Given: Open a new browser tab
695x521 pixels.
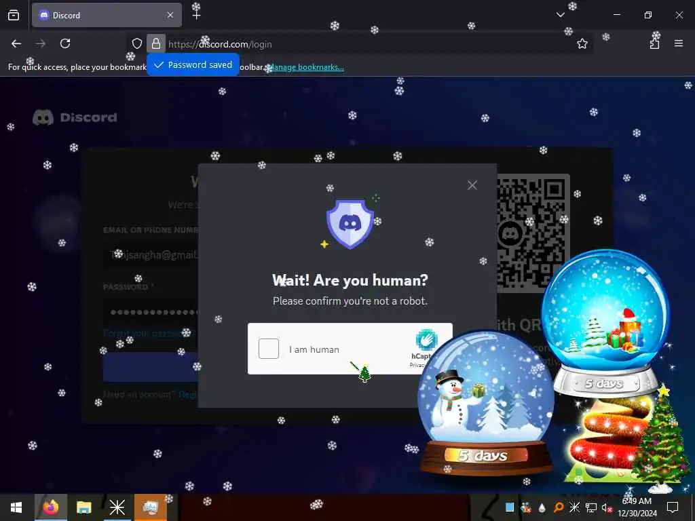Looking at the screenshot, I should tap(196, 15).
